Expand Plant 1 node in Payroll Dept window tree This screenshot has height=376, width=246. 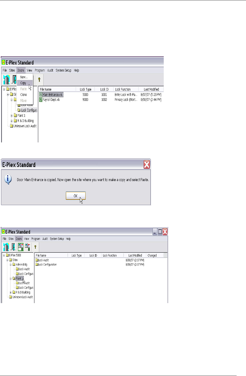(x=11, y=115)
